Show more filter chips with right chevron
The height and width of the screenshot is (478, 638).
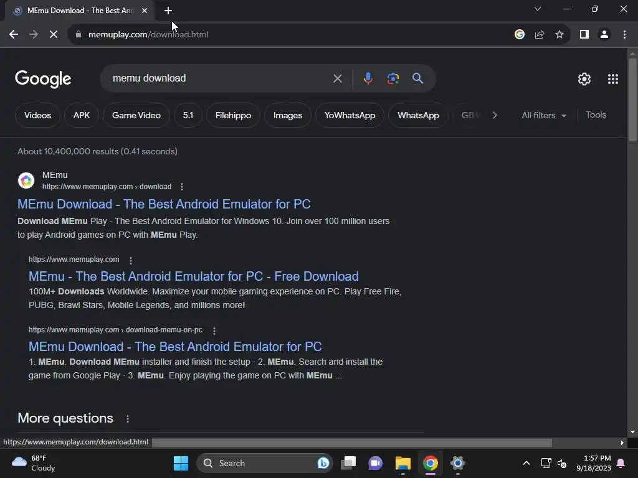[x=495, y=115]
